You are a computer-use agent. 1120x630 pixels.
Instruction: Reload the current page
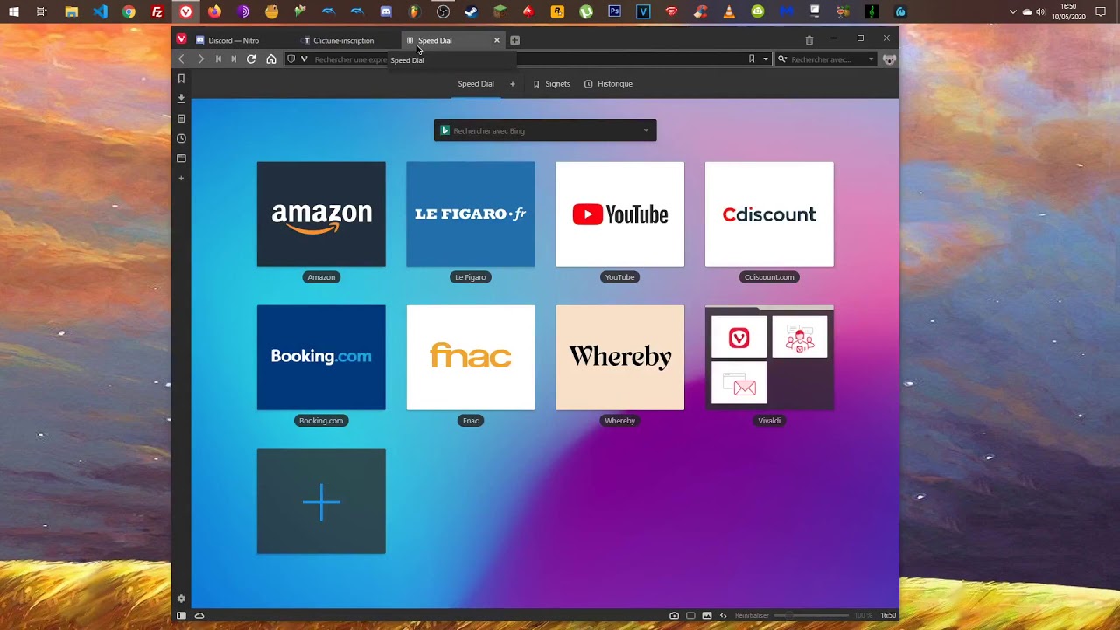tap(251, 59)
